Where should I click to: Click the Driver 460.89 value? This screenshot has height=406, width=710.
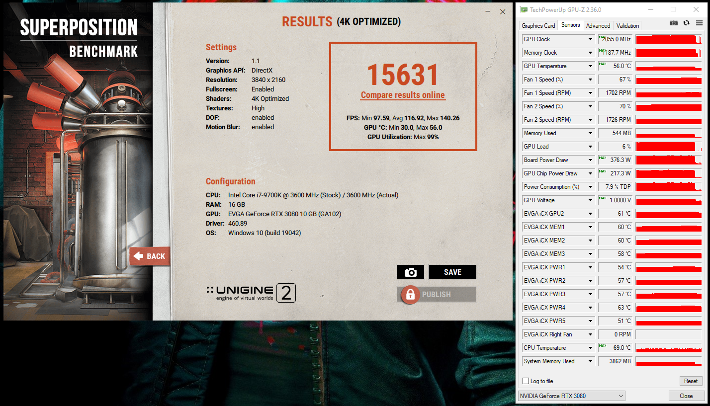(x=238, y=223)
